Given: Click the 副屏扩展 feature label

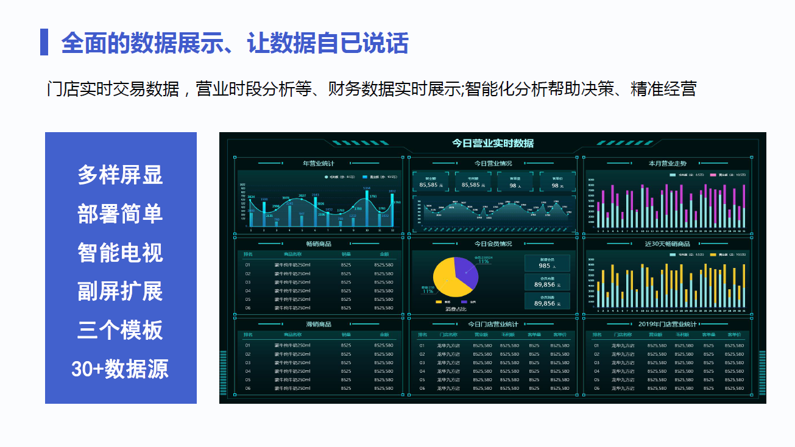Looking at the screenshot, I should [x=120, y=291].
